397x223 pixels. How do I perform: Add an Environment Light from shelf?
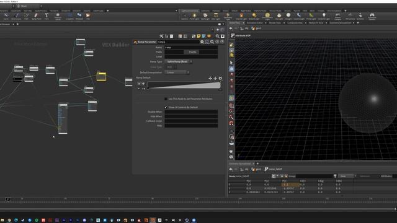pyautogui.click(x=267, y=17)
